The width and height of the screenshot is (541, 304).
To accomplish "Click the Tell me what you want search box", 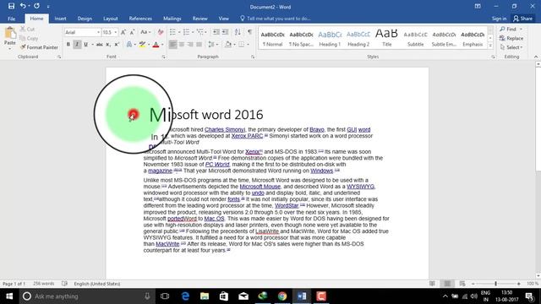I will pos(276,19).
